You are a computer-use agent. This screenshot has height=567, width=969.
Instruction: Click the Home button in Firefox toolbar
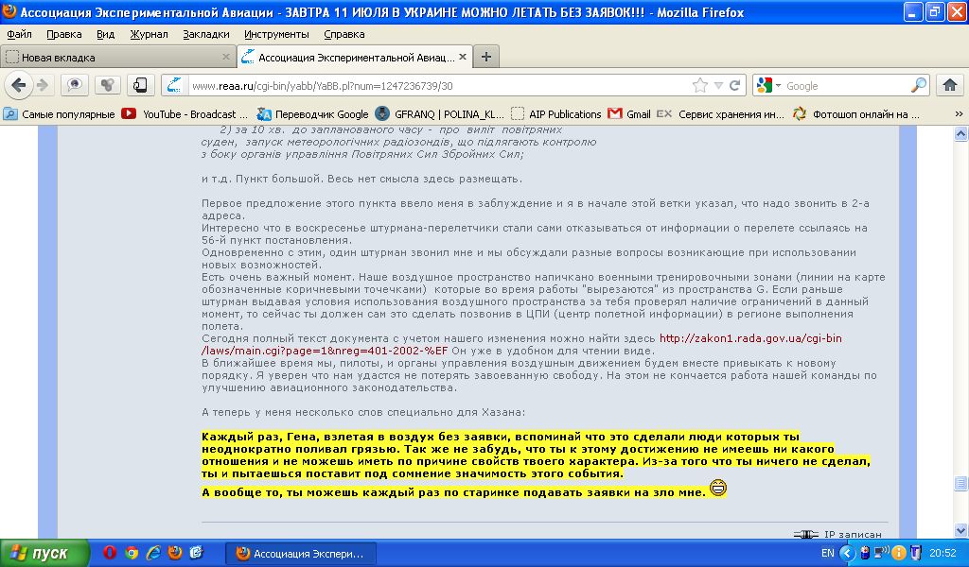click(x=950, y=86)
